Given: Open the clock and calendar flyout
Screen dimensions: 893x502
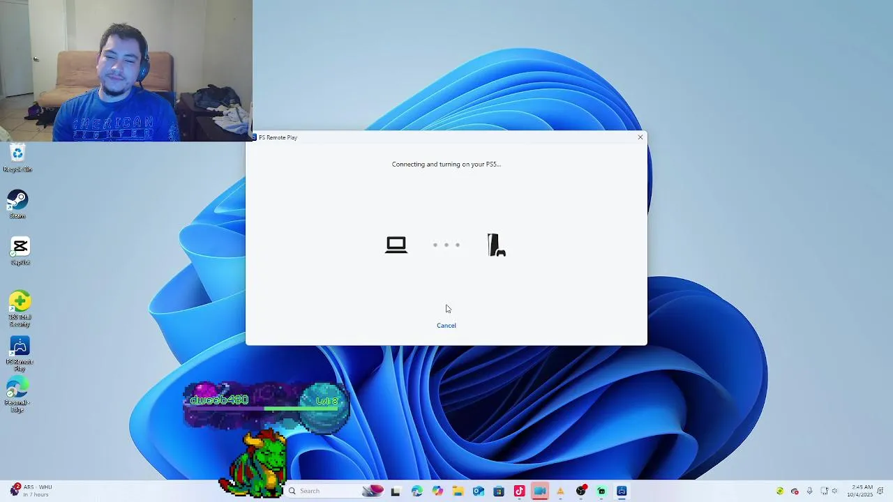Looking at the screenshot, I should tap(860, 491).
